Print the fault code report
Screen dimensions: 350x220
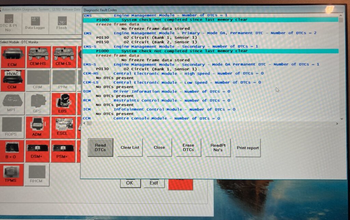248,148
